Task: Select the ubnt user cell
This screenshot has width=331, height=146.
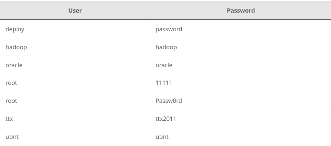Action: 75,137
